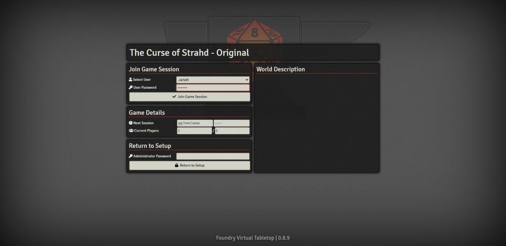Viewport: 506px width, 246px height.
Task: Focus the Administrator Password field
Action: 213,156
